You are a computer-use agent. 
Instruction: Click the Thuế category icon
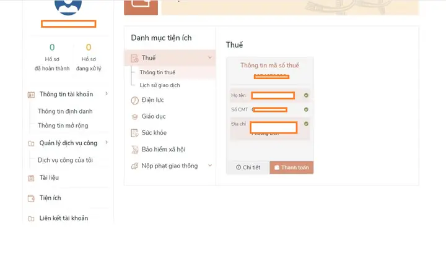[134, 58]
